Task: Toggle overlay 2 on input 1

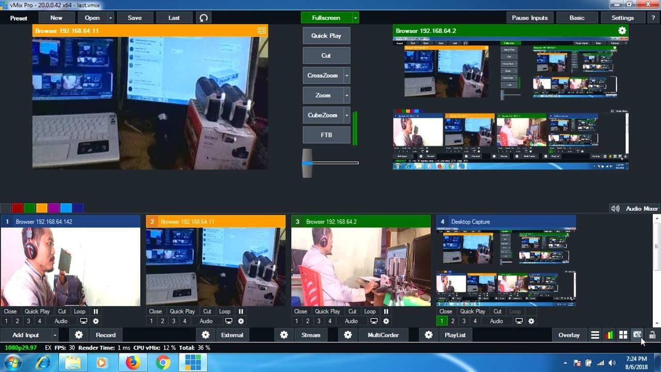Action: (x=18, y=321)
